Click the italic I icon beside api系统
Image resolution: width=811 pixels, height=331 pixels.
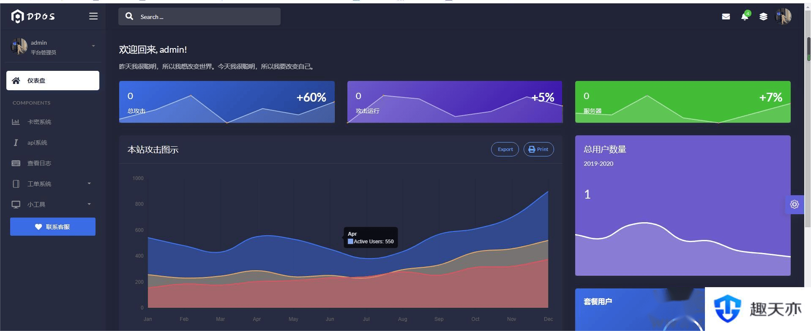point(16,143)
